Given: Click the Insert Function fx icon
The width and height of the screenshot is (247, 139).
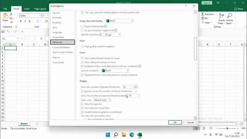Looking at the screenshot, I should coord(41,39).
